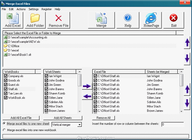This screenshot has height=140, width=192.
Task: Select Brown James in WorkSheets list
Action: [x=57, y=111]
